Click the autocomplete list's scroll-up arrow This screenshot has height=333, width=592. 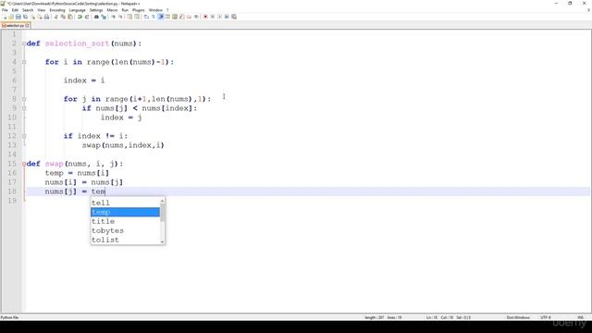(x=163, y=201)
